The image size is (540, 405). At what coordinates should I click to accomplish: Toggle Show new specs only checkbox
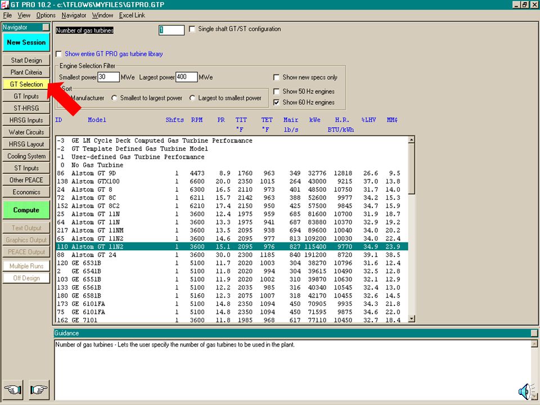[276, 77]
